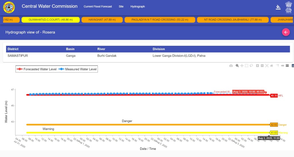
Task: Select the GUWAHATI(D.C.COURT) station chip
Action: 51,20
